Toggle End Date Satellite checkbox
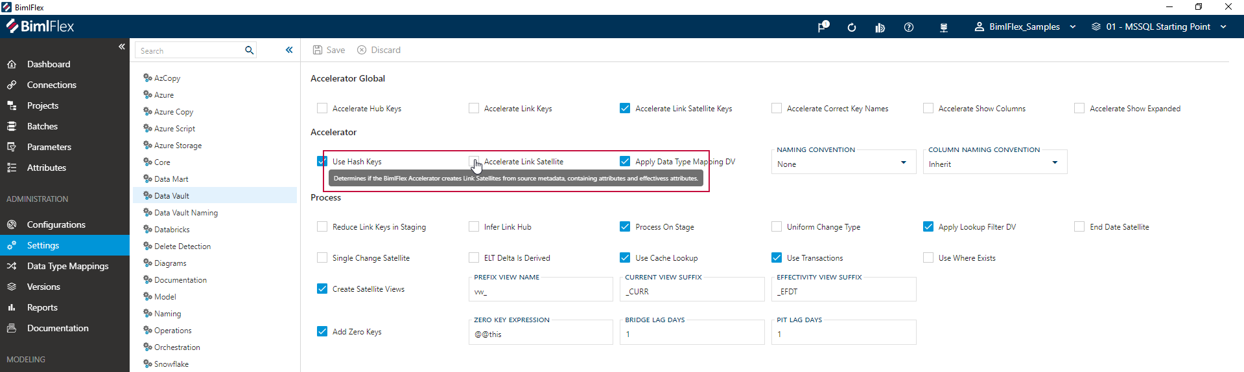This screenshot has height=372, width=1244. (1079, 226)
